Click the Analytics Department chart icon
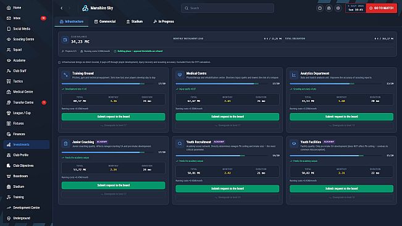402x226 pixels. pos(294,75)
